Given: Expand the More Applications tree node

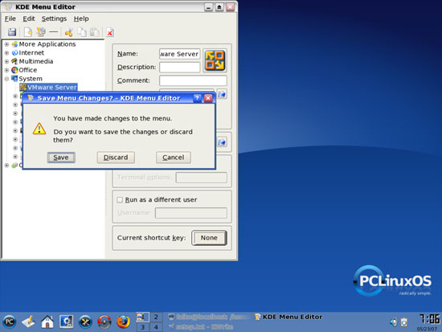Looking at the screenshot, I should pyautogui.click(x=6, y=44).
